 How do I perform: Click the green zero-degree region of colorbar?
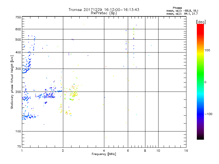(200, 82)
